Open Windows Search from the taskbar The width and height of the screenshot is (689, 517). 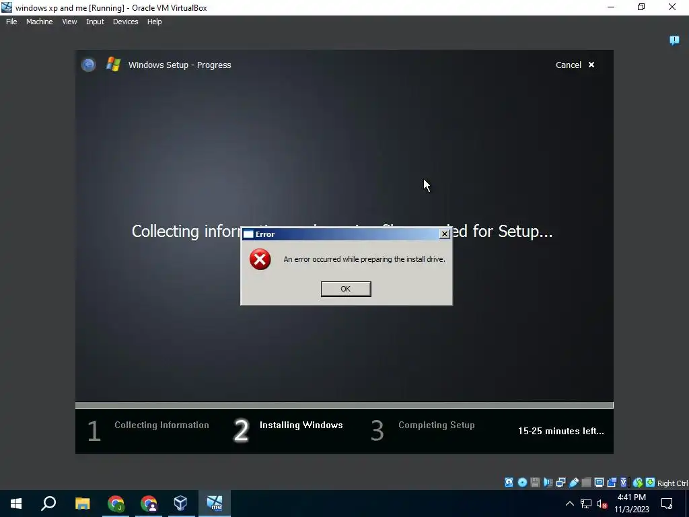click(x=48, y=504)
